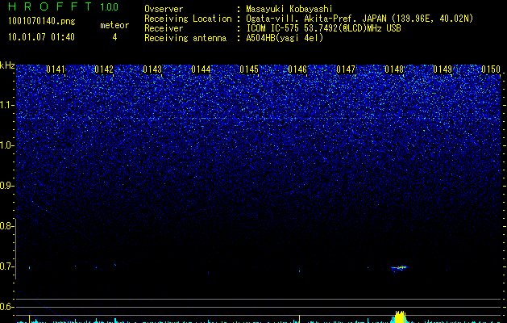Click the HROFFT 1.0.0 title text
This screenshot has height=323, width=507.
pyautogui.click(x=64, y=6)
